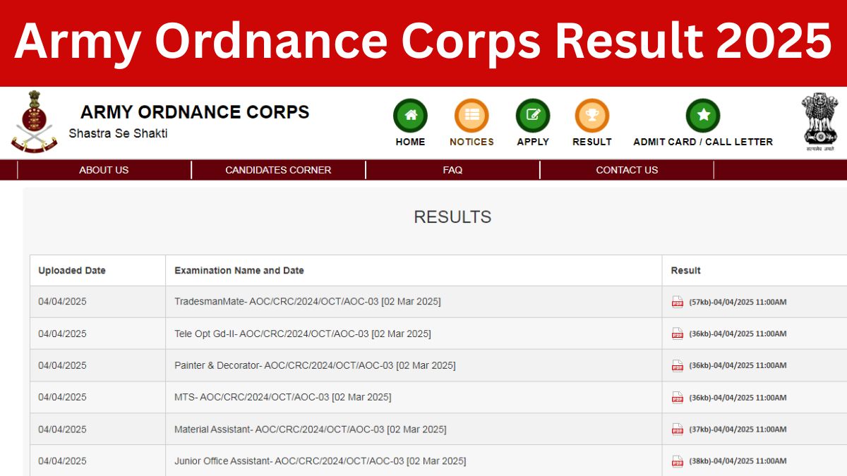
Task: Select the Tele Opt Gd-II exam name text
Action: tap(303, 334)
